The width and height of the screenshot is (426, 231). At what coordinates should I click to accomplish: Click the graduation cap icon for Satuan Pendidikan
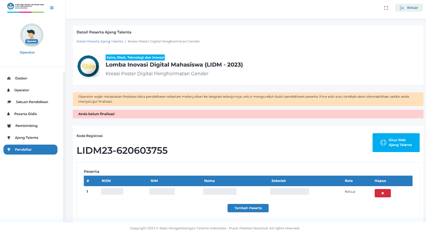pyautogui.click(x=9, y=102)
